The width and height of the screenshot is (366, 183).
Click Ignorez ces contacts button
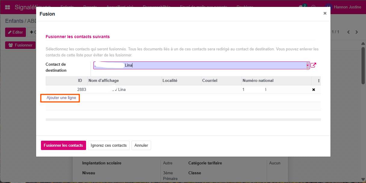click(x=109, y=145)
